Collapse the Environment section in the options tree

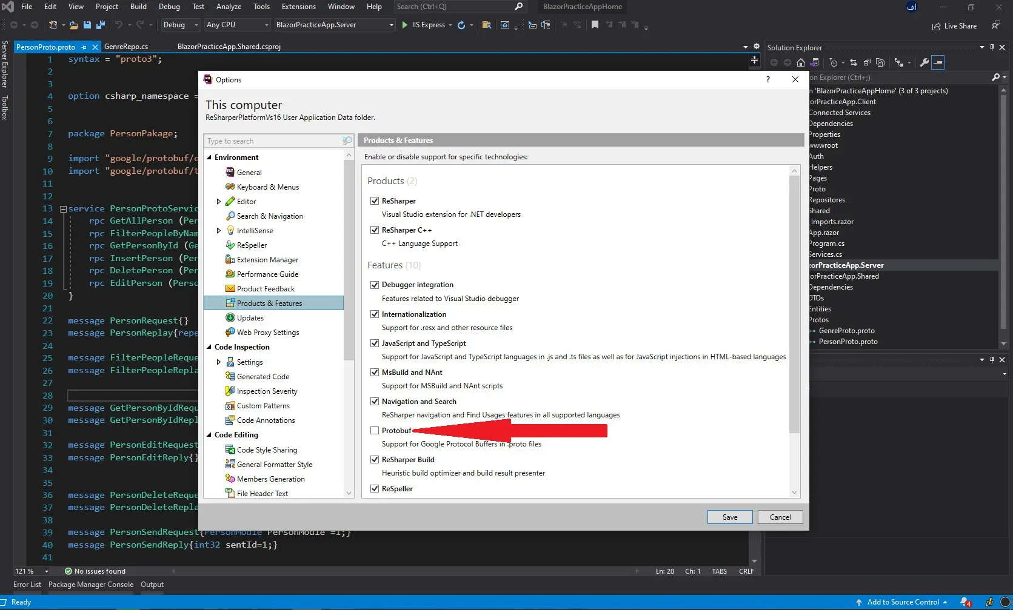209,157
